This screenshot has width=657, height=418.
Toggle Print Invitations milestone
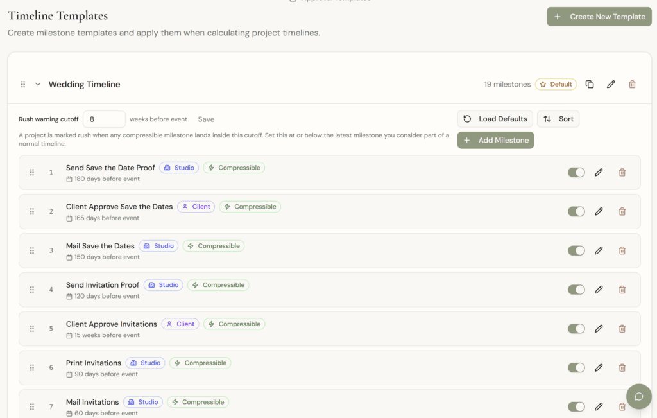[576, 367]
